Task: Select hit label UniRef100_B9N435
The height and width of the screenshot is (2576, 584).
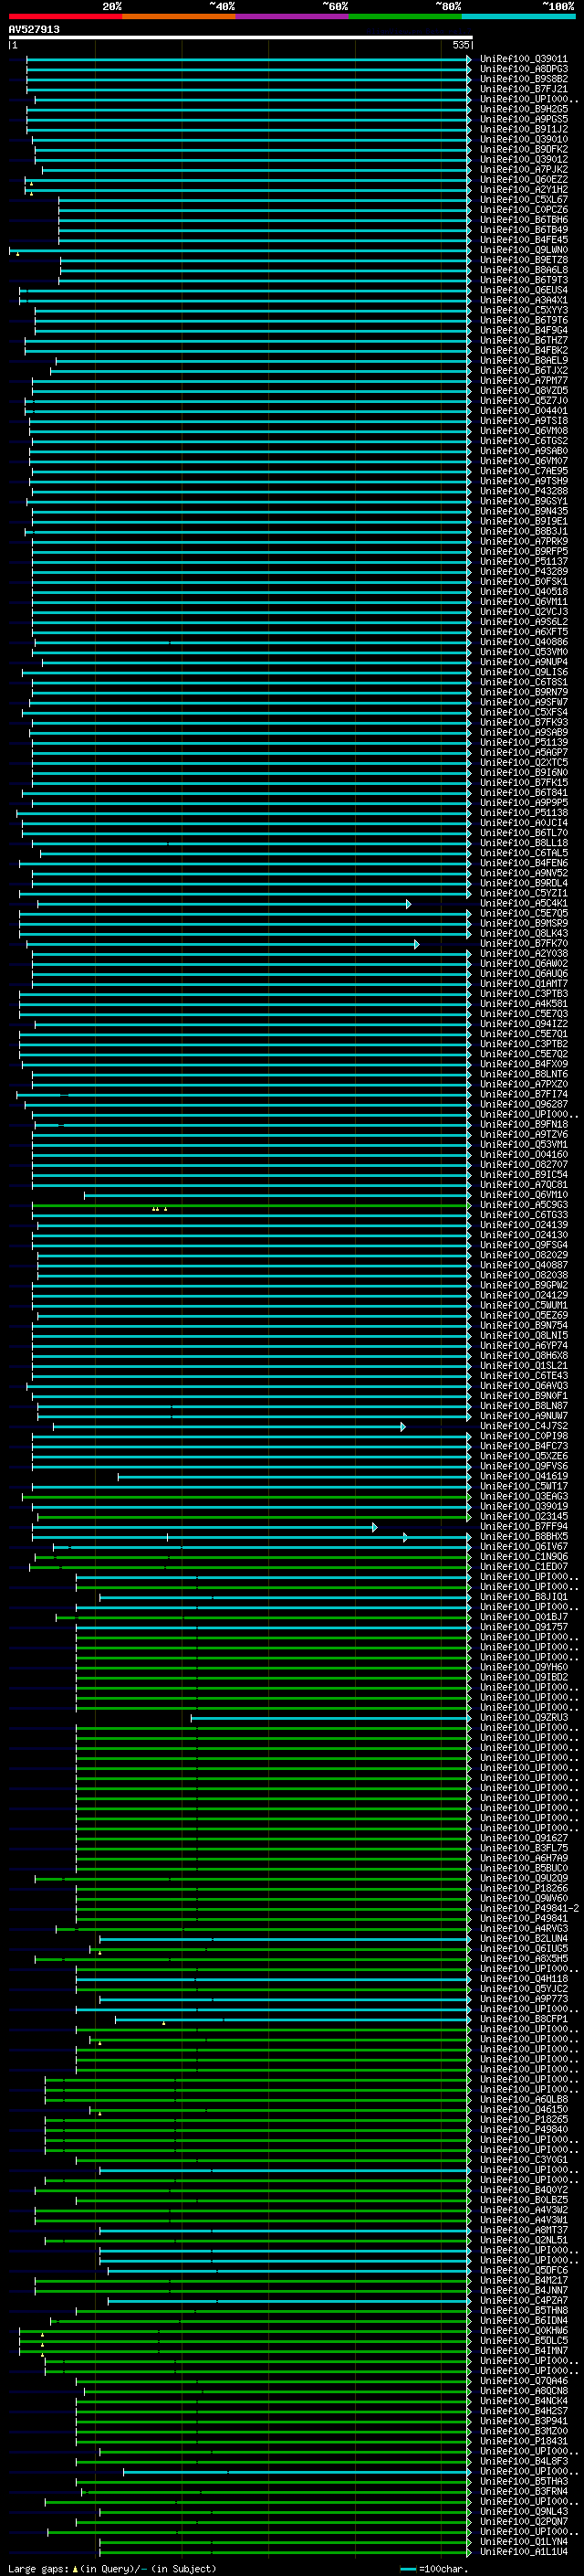Action: 524,511
